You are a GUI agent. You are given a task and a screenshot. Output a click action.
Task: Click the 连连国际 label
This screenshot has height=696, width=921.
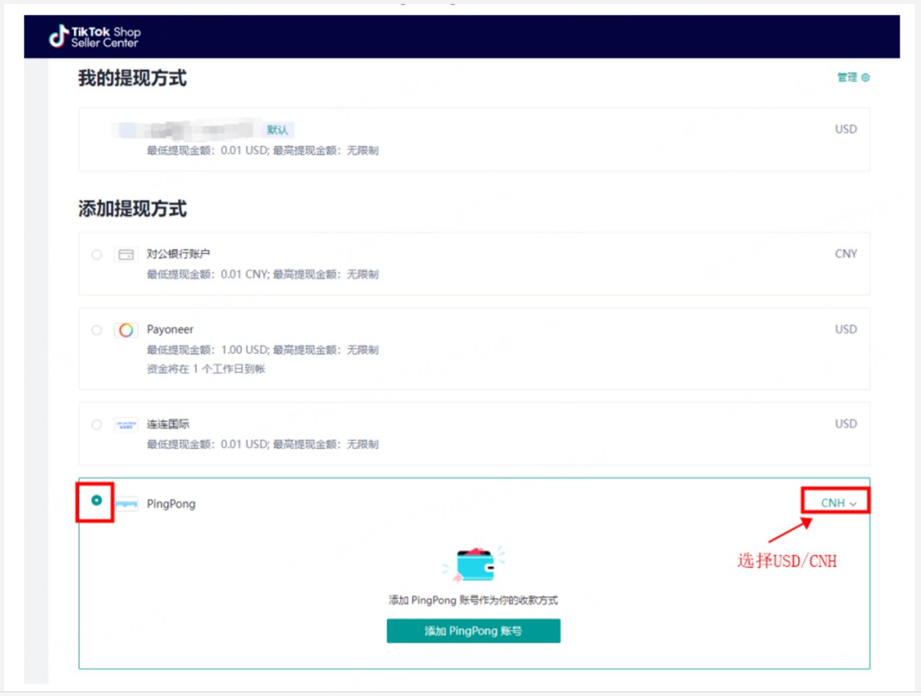coord(168,424)
